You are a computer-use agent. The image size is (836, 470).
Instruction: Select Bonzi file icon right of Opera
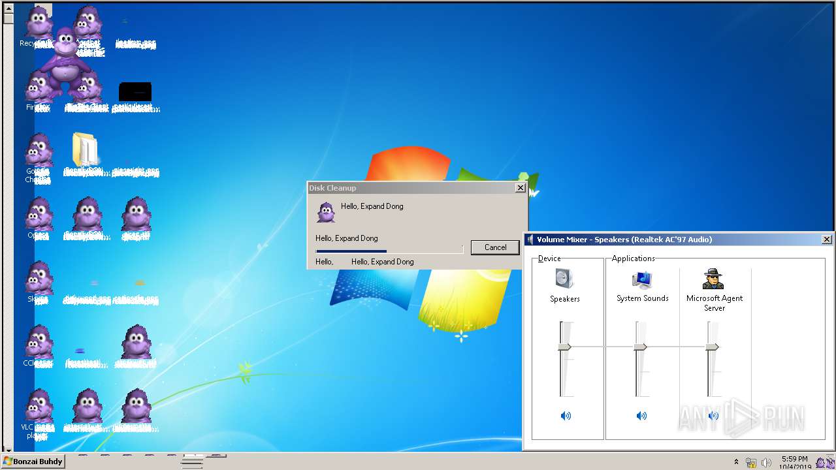87,218
